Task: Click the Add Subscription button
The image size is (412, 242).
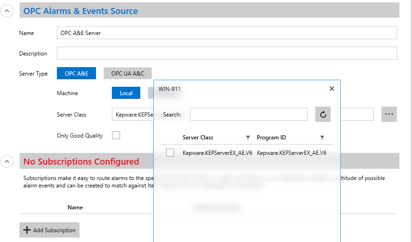Action: [x=49, y=230]
